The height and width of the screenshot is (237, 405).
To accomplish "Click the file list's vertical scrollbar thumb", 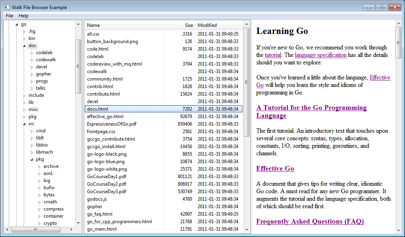I will tap(247, 82).
